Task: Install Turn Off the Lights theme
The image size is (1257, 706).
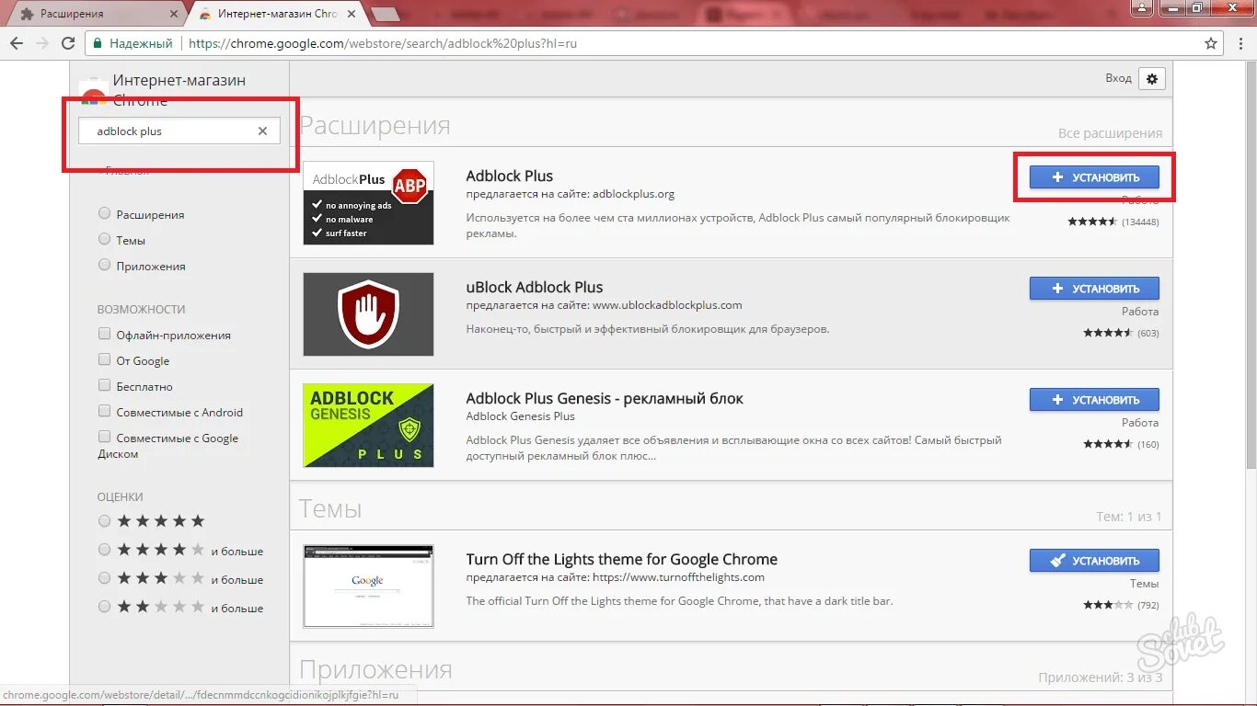Action: click(1094, 561)
